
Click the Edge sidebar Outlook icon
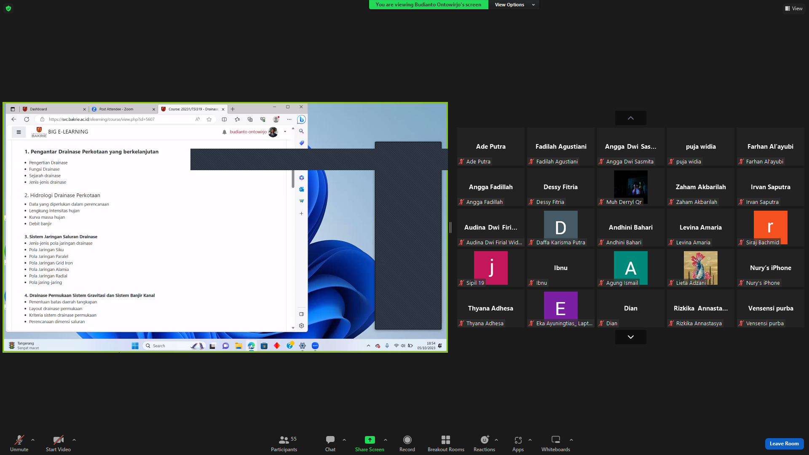click(x=301, y=190)
